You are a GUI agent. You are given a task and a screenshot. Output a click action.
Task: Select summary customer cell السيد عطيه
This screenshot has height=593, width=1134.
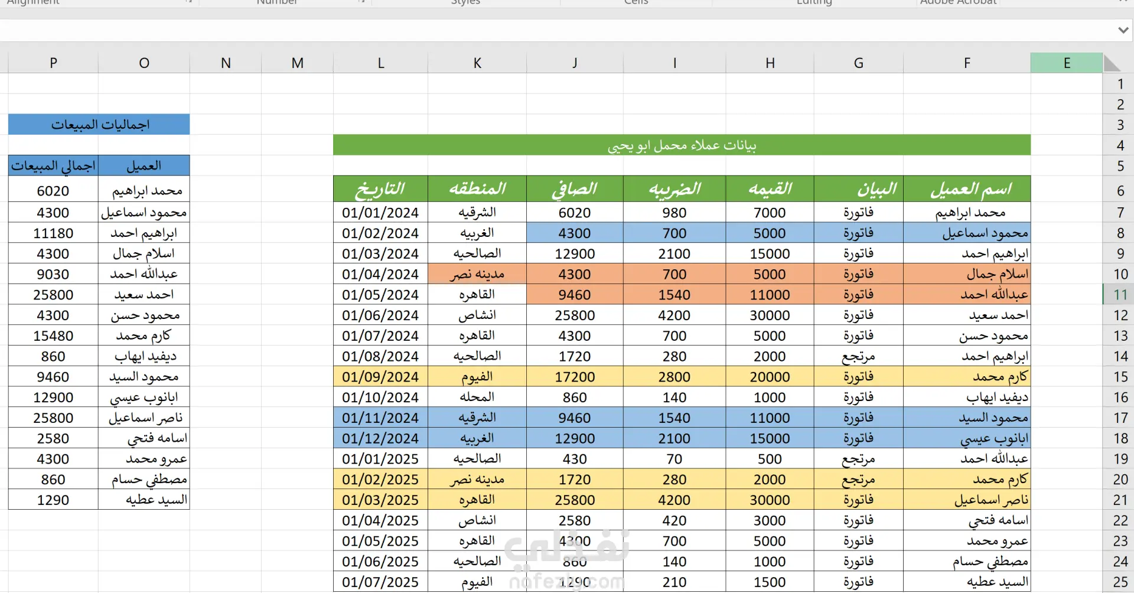click(144, 500)
